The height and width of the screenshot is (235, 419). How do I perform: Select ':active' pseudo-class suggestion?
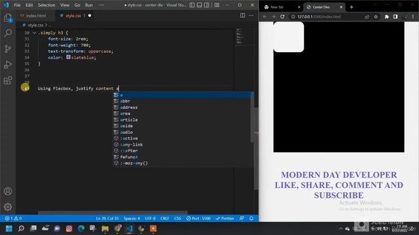pos(182,138)
